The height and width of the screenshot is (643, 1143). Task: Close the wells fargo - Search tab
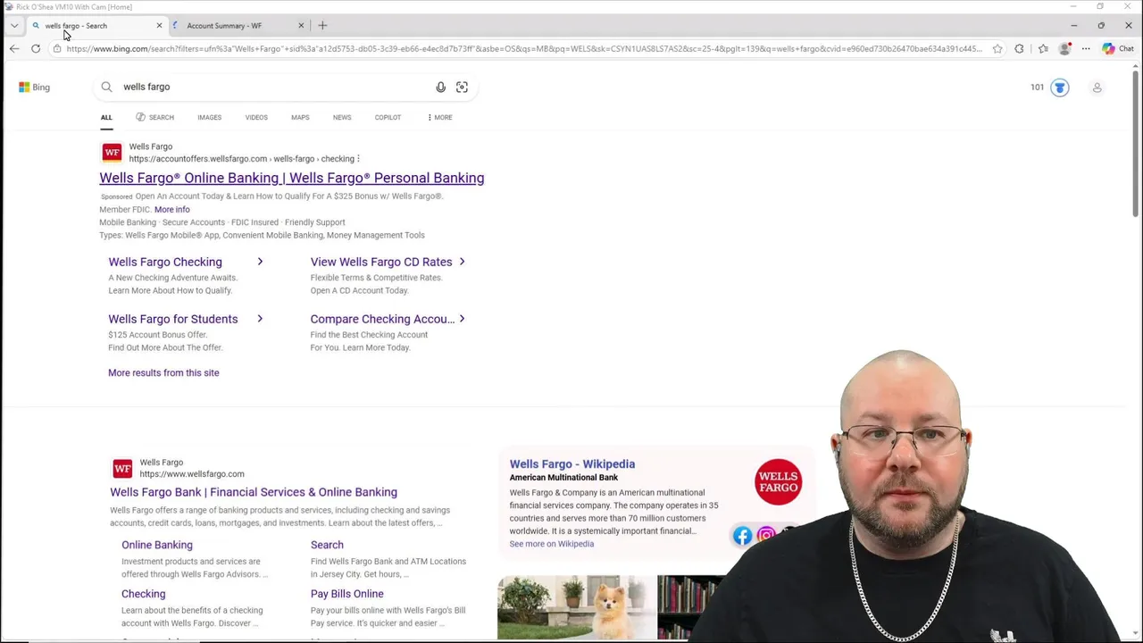[159, 26]
